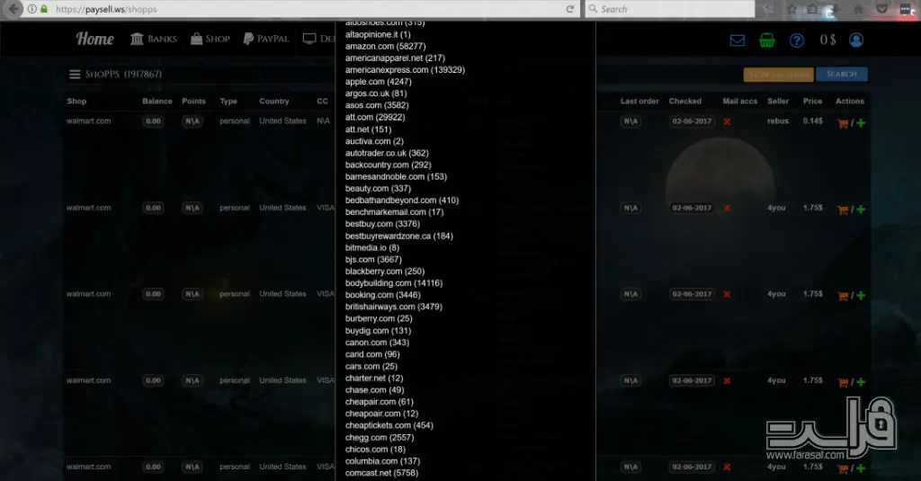Open the green shopping basket icon
Image resolution: width=921 pixels, height=481 pixels.
tap(766, 40)
